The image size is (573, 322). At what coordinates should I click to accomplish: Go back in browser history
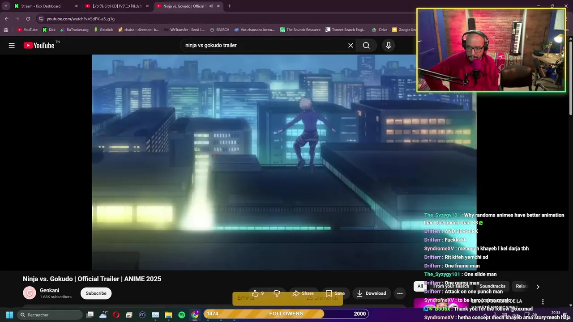pyautogui.click(x=6, y=19)
